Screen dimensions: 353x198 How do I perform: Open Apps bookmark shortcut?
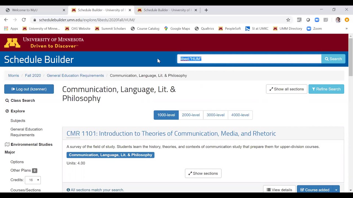point(11,29)
